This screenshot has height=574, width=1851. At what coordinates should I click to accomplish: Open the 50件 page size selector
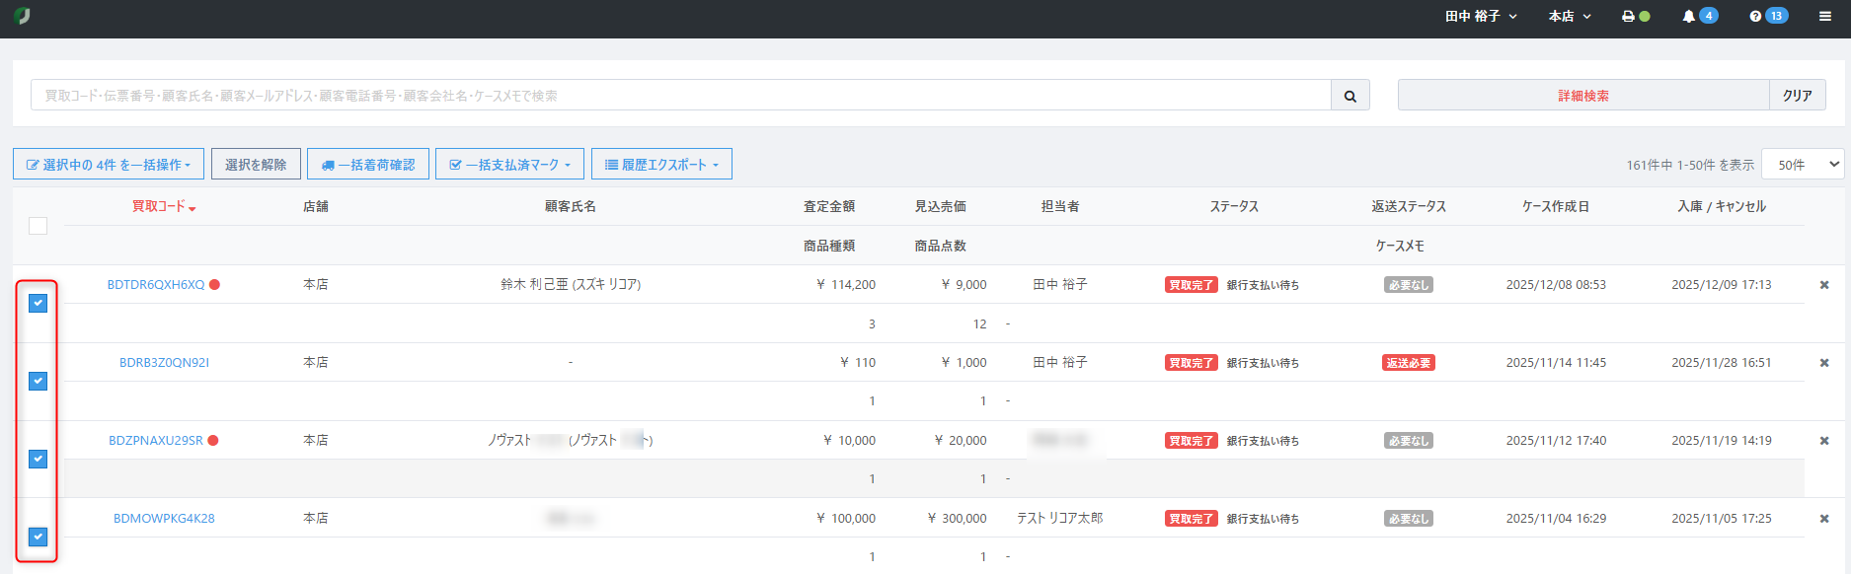pos(1803,164)
